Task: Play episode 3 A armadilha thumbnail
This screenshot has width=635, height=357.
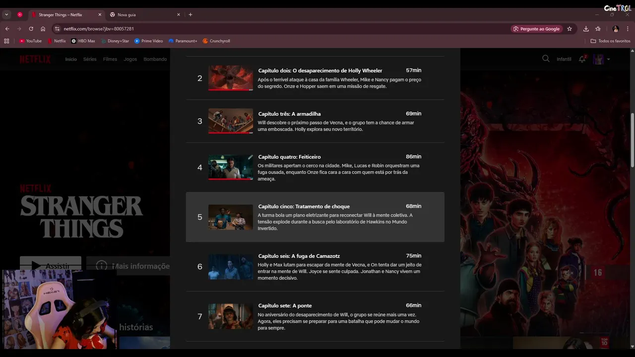Action: point(231,121)
